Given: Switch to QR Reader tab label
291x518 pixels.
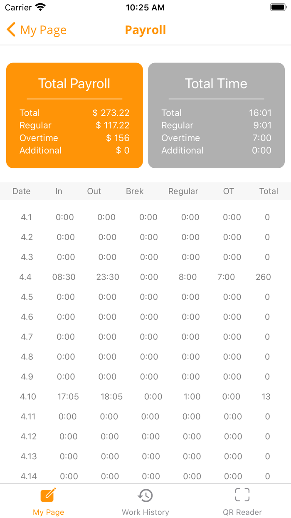Looking at the screenshot, I should 242,512.
